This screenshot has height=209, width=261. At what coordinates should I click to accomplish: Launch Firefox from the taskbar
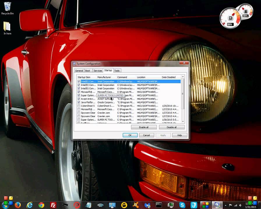18,205
